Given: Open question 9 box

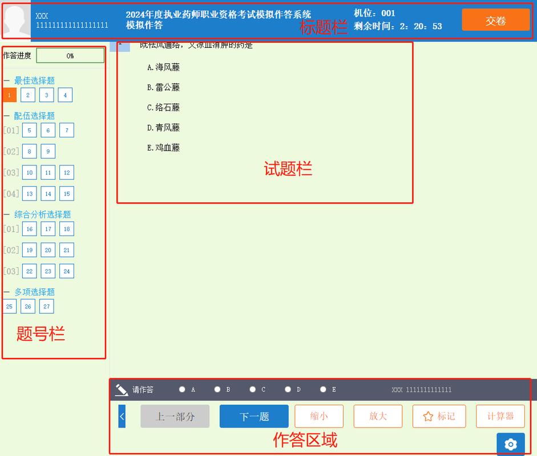Looking at the screenshot, I should (48, 152).
